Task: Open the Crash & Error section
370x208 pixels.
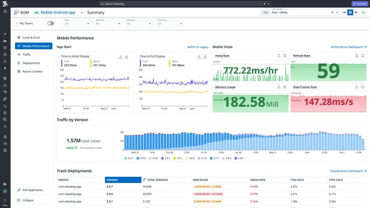Action: click(x=33, y=37)
